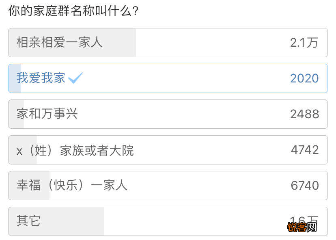The height and width of the screenshot is (240, 336).
Task: Click the 2488 vote count label
Action: (x=304, y=114)
